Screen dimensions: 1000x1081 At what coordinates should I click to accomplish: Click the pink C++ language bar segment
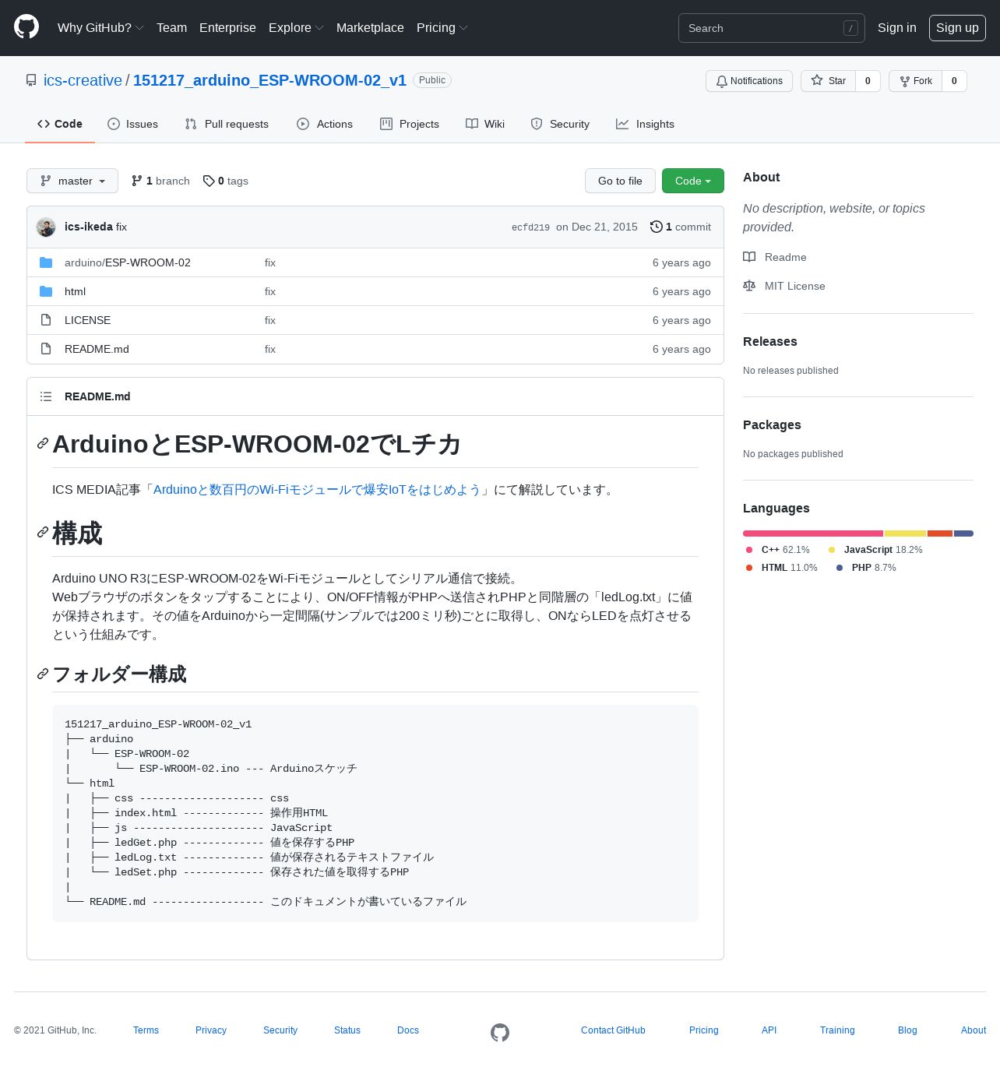813,533
